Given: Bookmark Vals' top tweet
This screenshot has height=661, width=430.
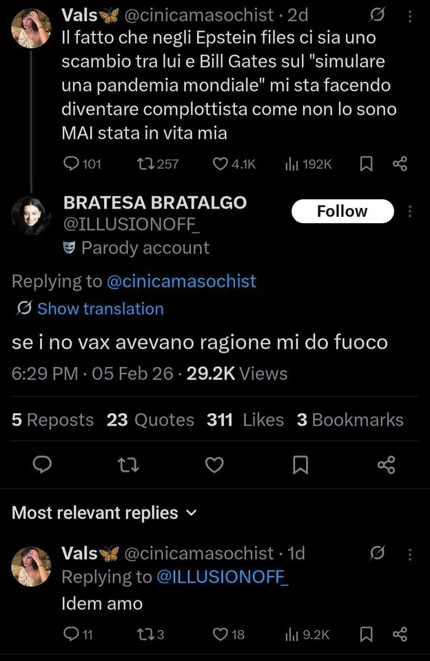Looking at the screenshot, I should tap(366, 164).
